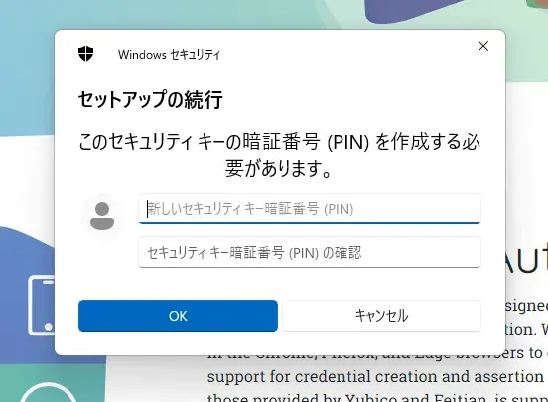Image resolution: width=548 pixels, height=402 pixels.
Task: Click the large partial AU heading behind dialog
Action: point(526,259)
